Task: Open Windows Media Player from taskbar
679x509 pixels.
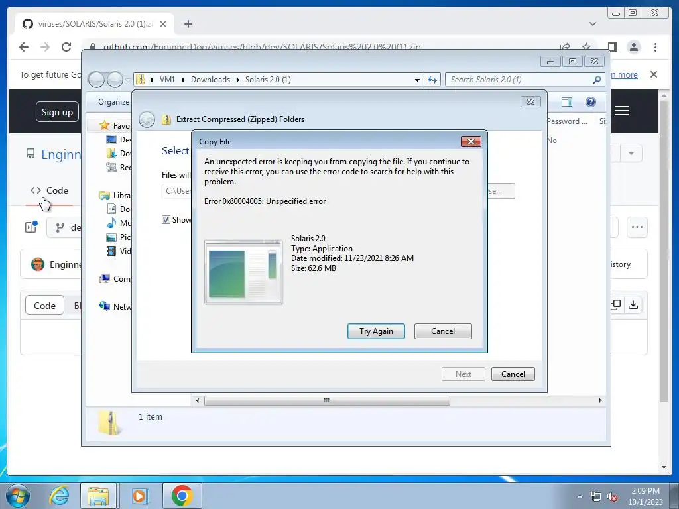Action: [x=139, y=496]
